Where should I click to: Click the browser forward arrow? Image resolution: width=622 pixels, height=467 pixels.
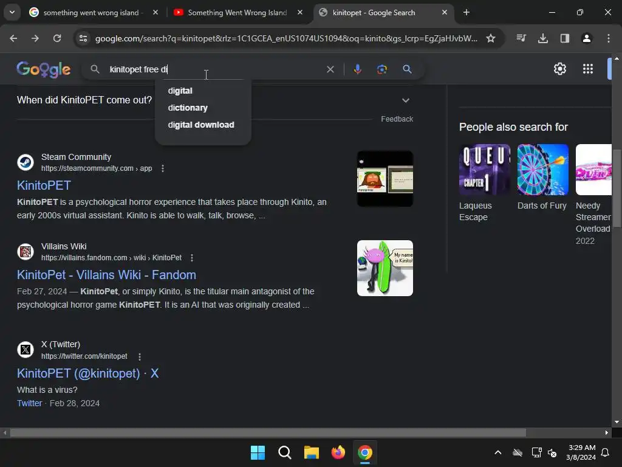(x=35, y=38)
